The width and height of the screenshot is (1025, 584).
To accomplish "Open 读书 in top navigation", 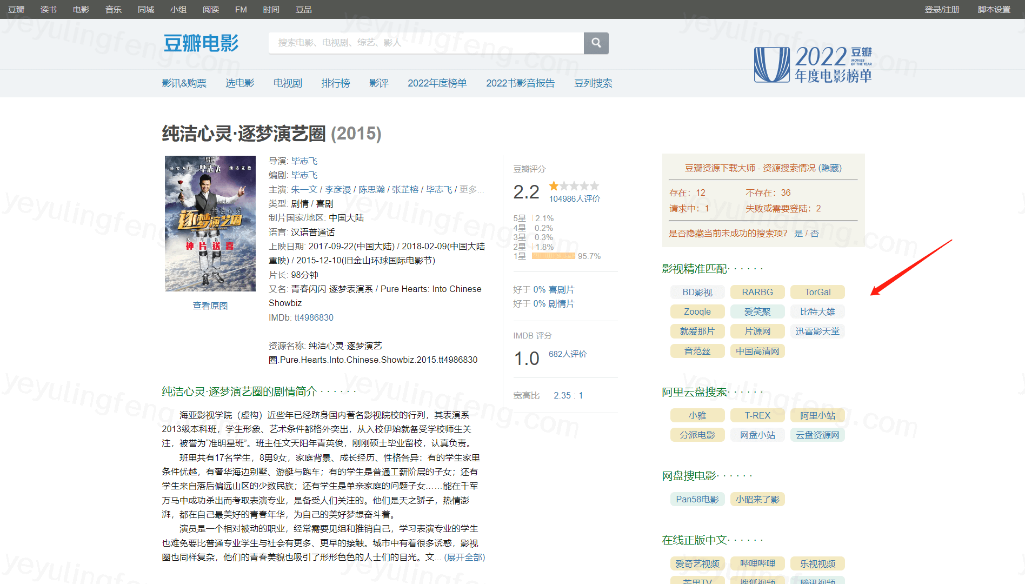I will [x=49, y=9].
